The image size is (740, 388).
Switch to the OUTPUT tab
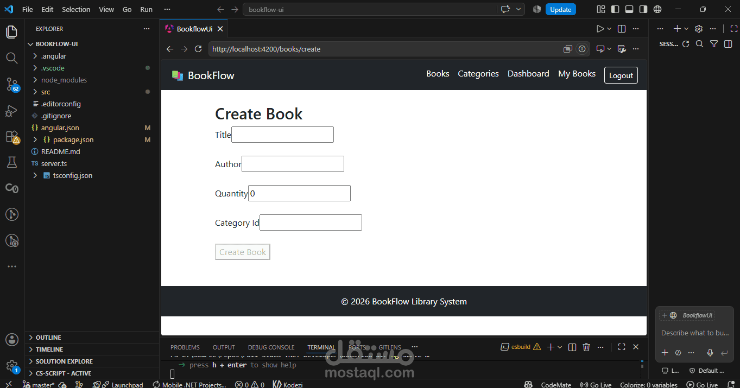click(224, 347)
